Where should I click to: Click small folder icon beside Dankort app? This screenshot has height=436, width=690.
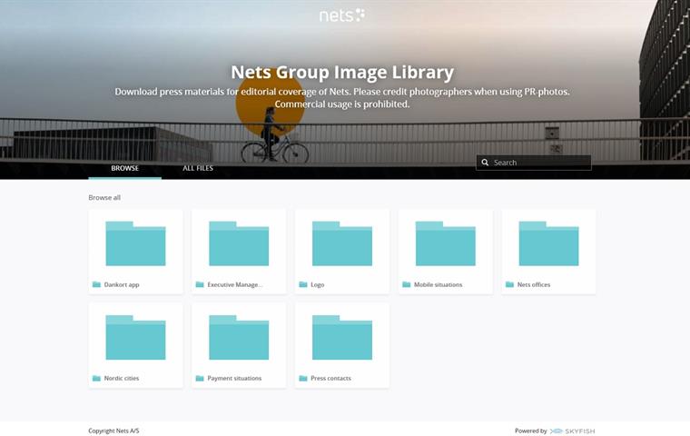tap(96, 284)
